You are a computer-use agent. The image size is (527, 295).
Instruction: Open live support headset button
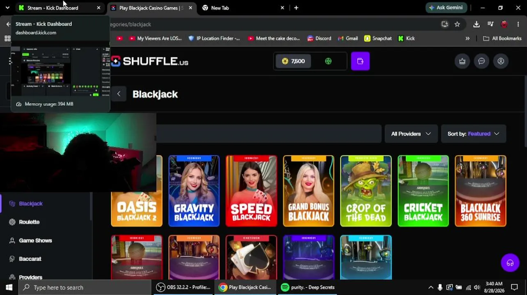[x=510, y=263]
